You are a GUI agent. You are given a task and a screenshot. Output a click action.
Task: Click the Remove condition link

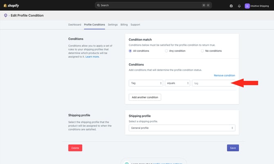225,75
